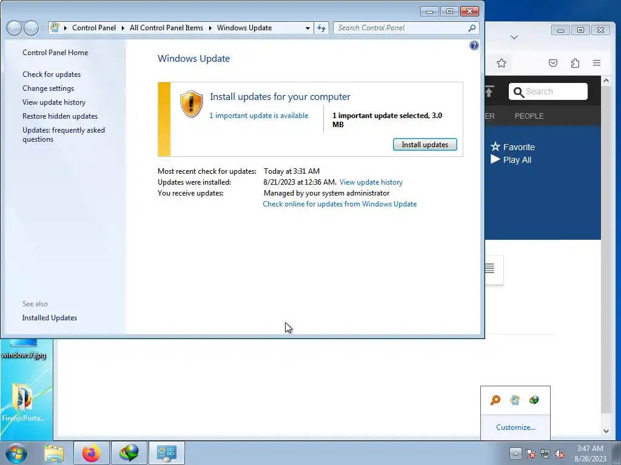
Task: Open Internet Download Manager taskbar icon
Action: [x=129, y=453]
